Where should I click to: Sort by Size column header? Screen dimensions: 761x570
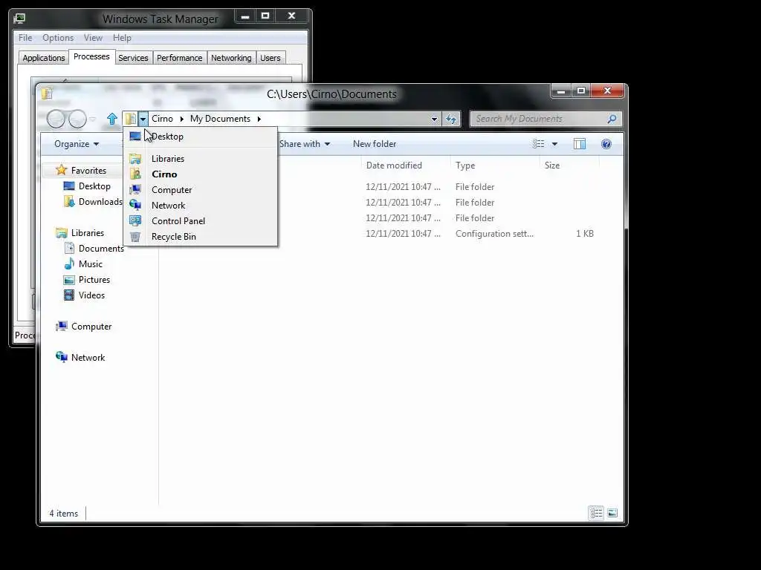pyautogui.click(x=569, y=166)
